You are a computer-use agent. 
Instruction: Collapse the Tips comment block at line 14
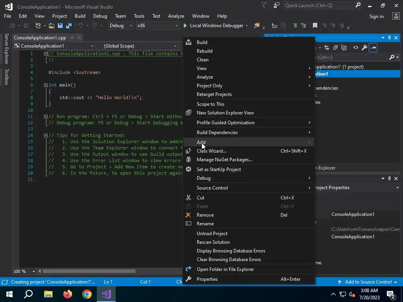tap(46, 135)
